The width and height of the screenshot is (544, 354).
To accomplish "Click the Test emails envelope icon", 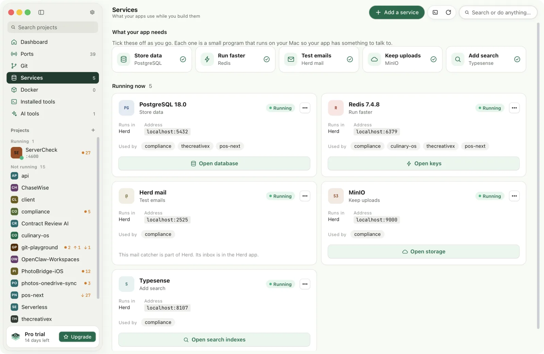I will tap(291, 59).
